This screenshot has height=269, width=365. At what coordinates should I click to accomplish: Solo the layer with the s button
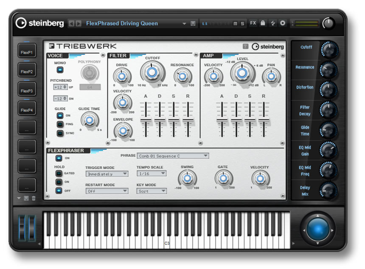coord(242,23)
